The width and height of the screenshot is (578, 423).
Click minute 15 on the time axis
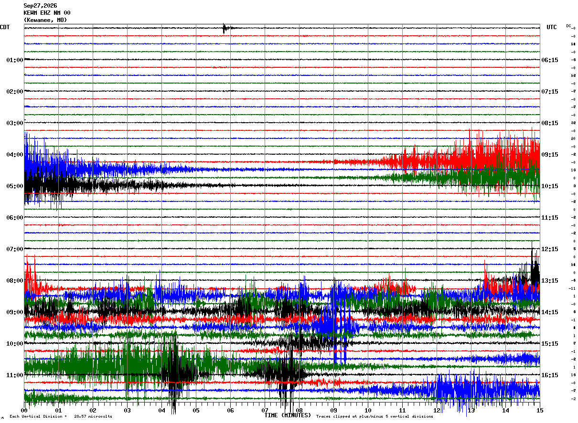point(540,410)
